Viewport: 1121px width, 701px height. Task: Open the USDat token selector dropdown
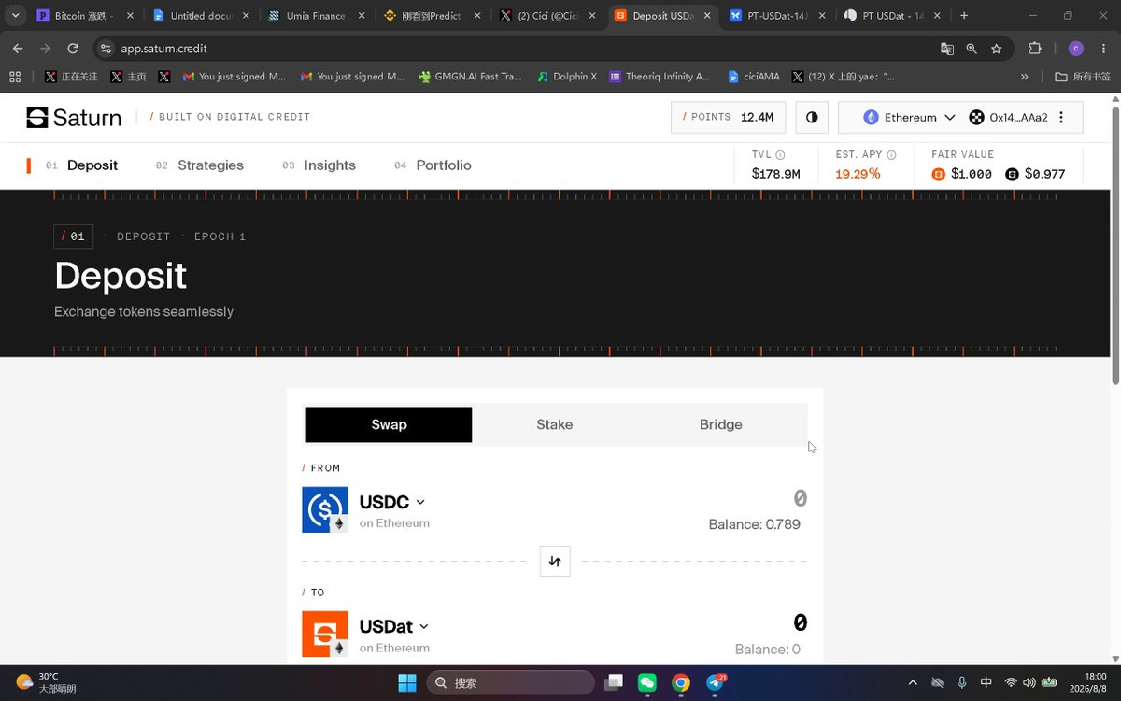[x=394, y=626]
